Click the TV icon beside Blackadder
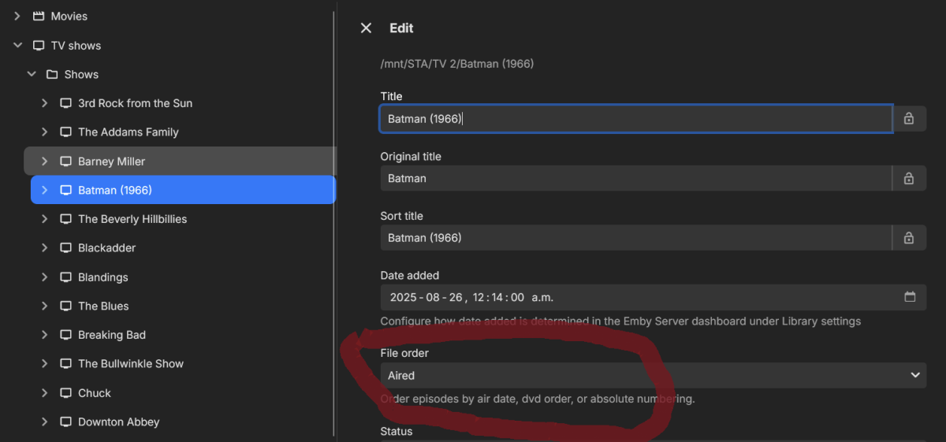Screen dimensions: 946x442 [x=66, y=247]
